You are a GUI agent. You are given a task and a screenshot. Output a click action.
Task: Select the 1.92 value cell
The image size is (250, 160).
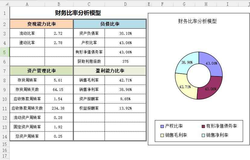pyautogui.click(x=59, y=127)
